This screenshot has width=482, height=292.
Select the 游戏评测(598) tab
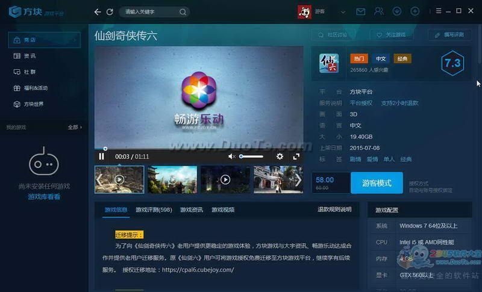tap(154, 210)
